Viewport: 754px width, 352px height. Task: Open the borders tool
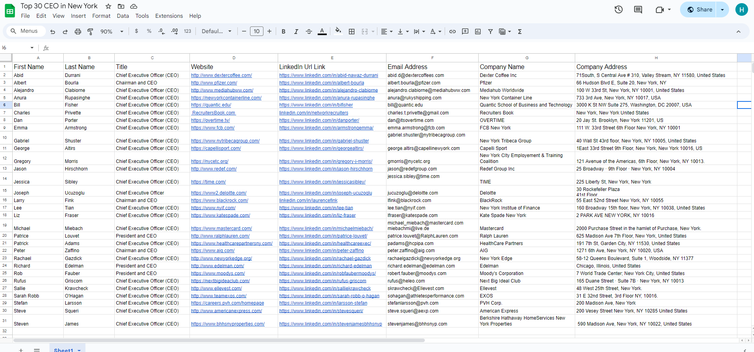click(x=352, y=32)
